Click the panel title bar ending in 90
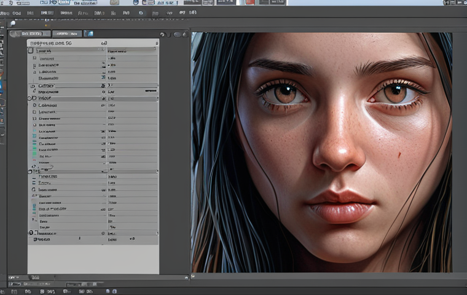The width and height of the screenshot is (467, 295). [93, 43]
